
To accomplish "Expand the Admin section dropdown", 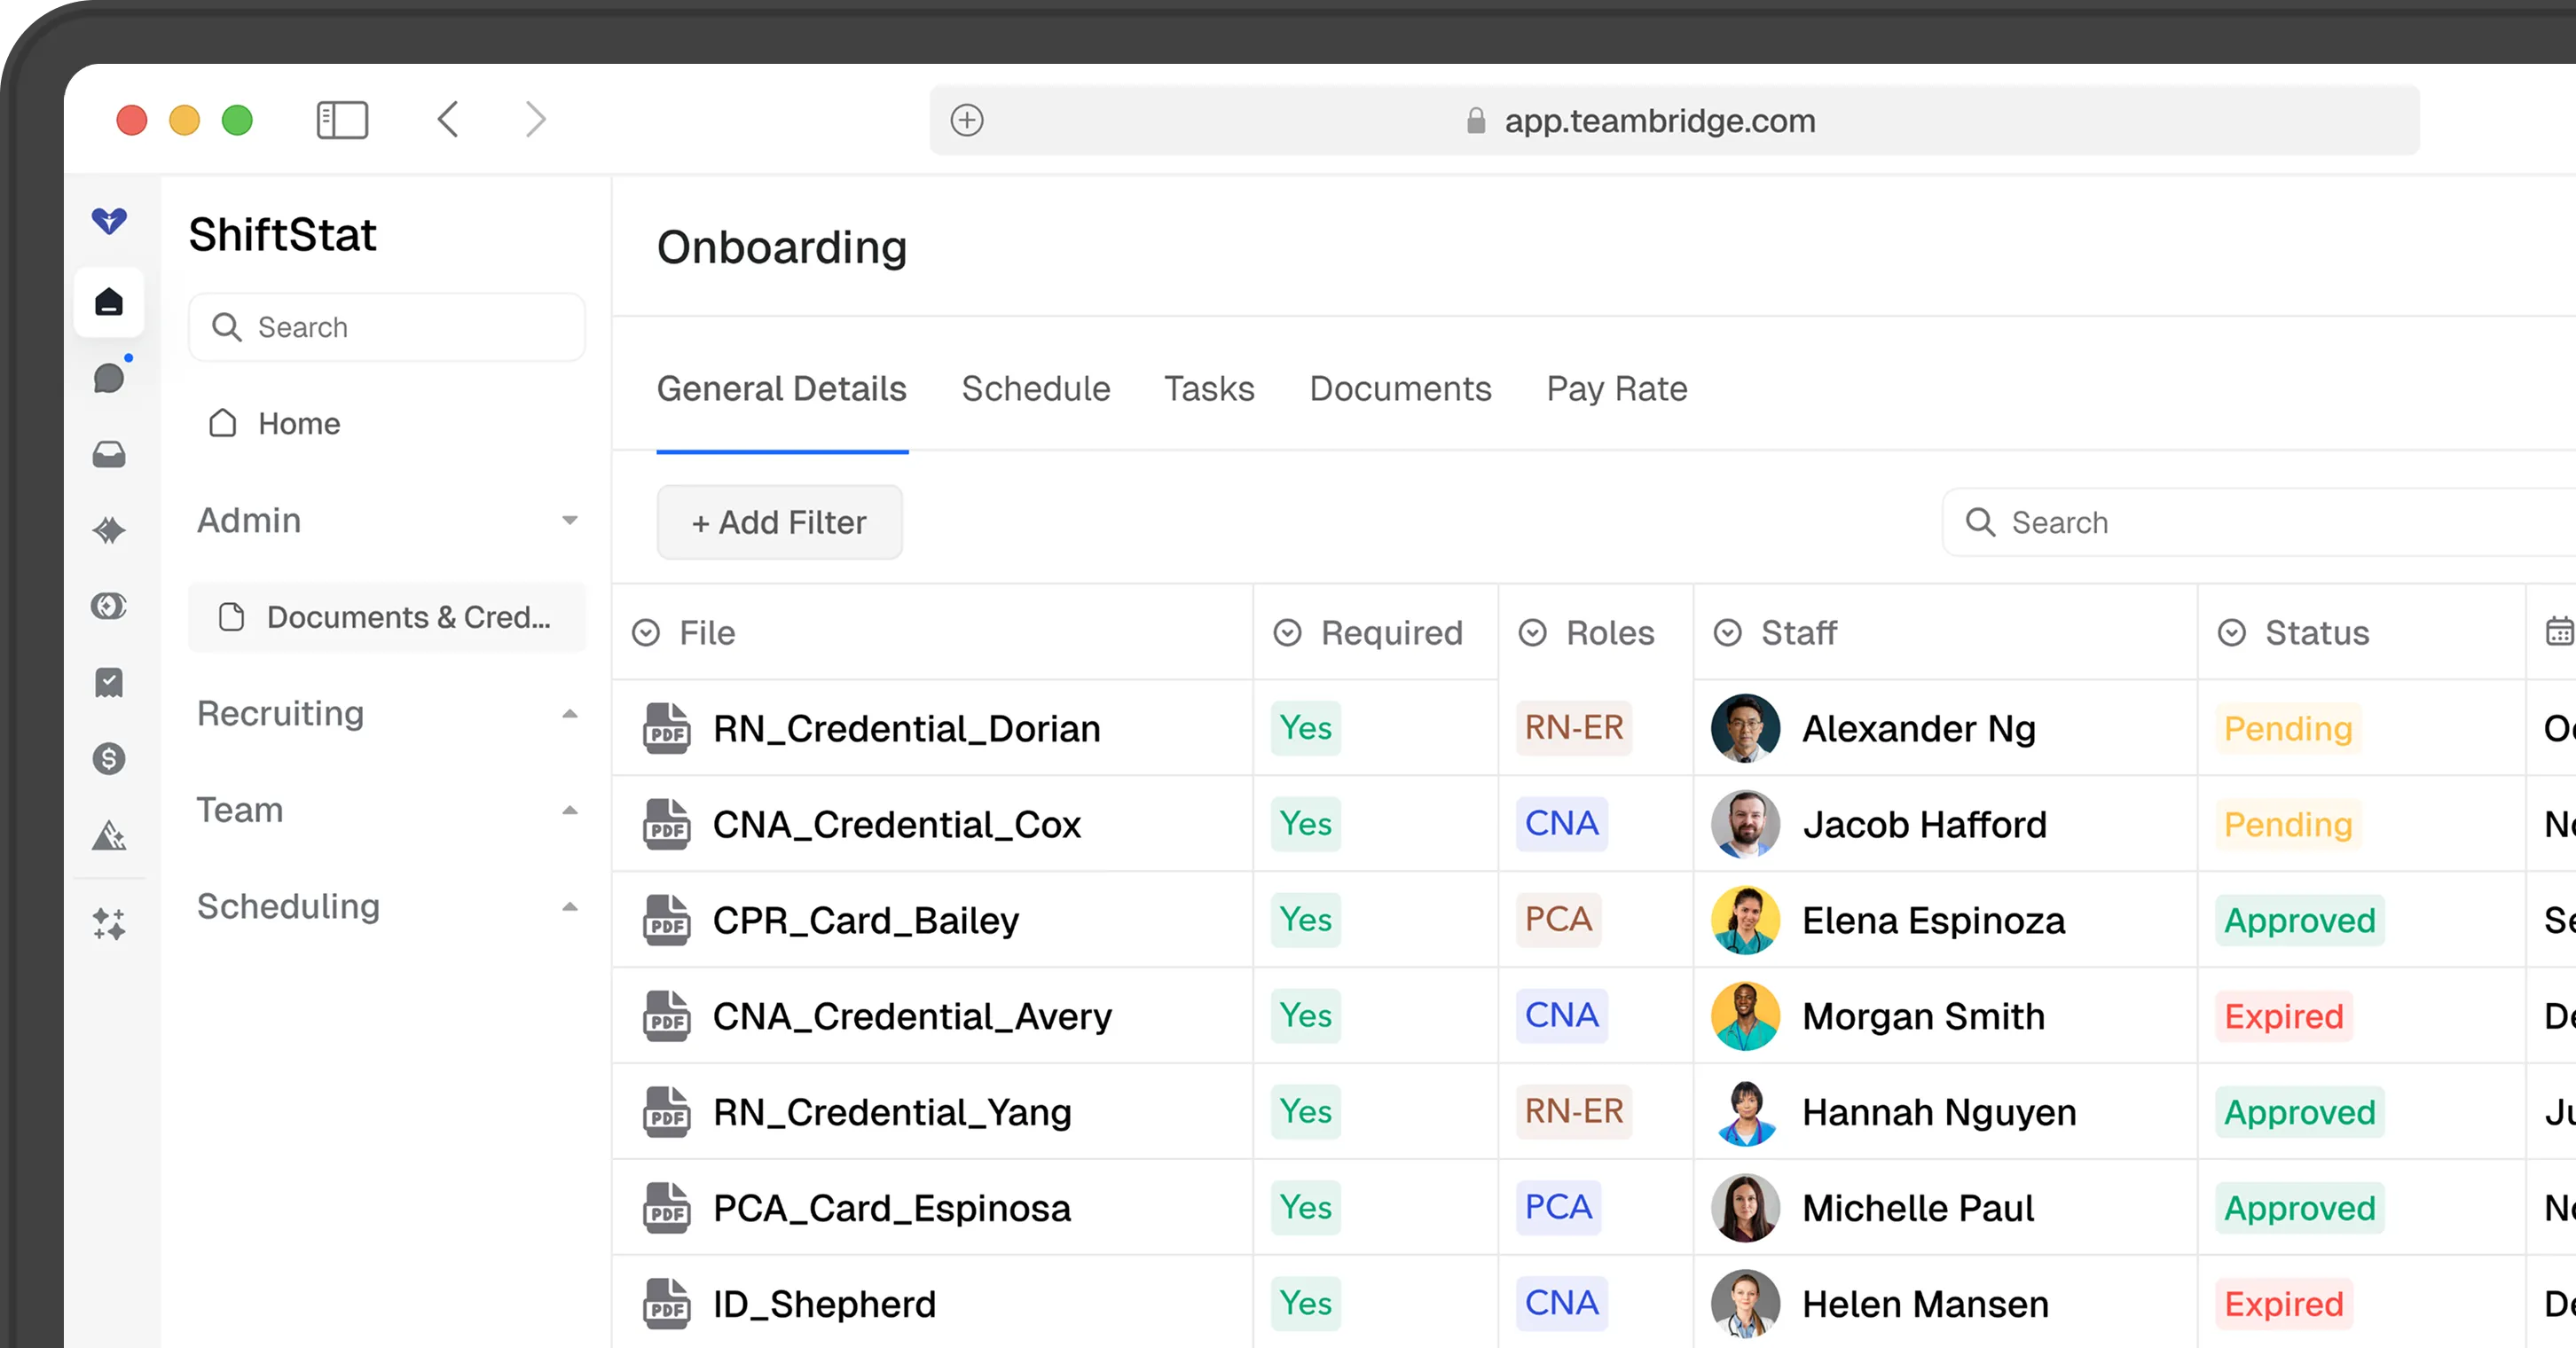I will click(x=569, y=520).
